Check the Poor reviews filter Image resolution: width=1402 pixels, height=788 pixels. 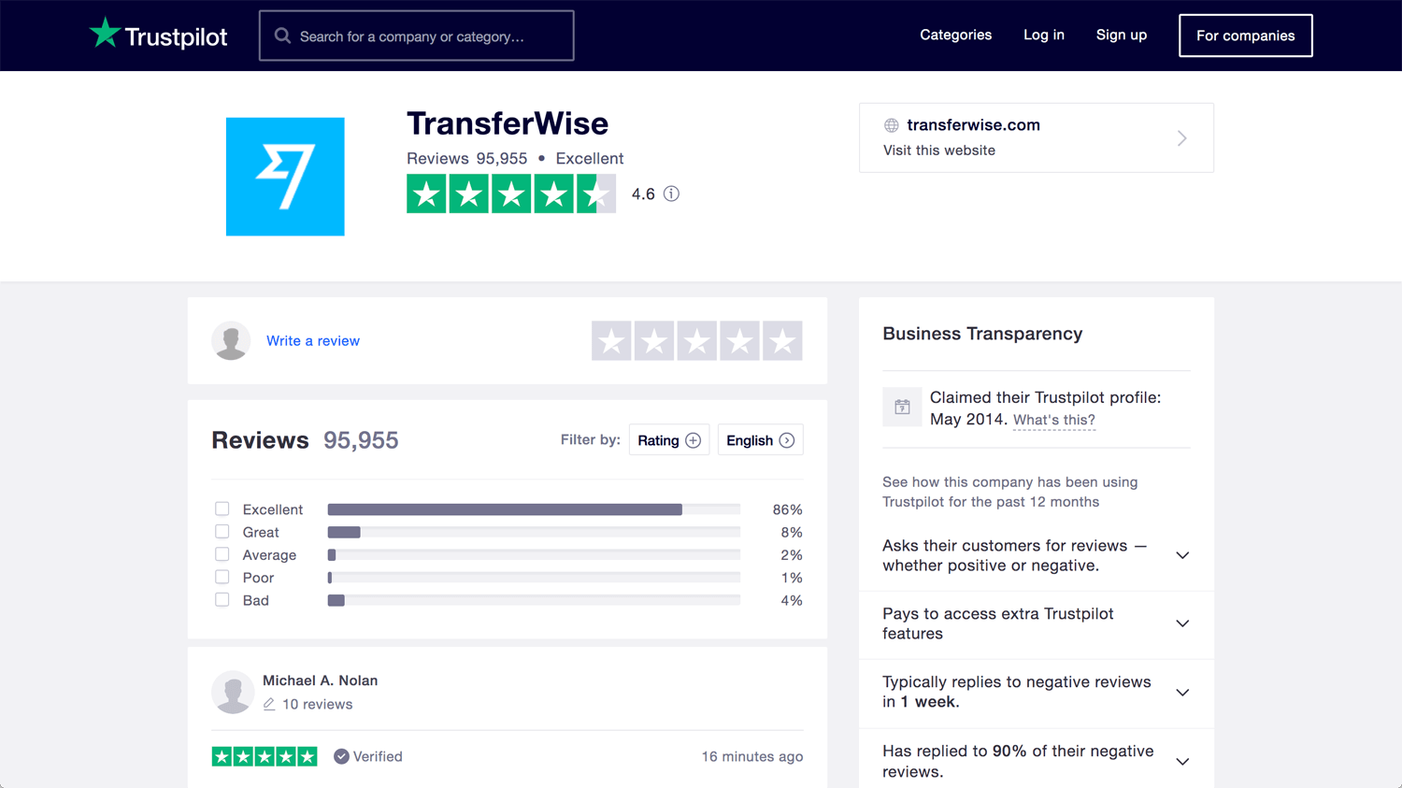pyautogui.click(x=222, y=577)
